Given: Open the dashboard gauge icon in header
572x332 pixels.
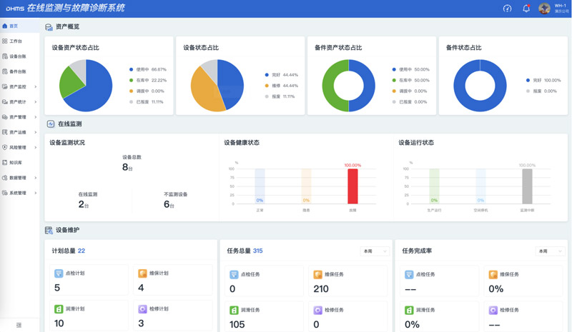Looking at the screenshot, I should pos(508,9).
